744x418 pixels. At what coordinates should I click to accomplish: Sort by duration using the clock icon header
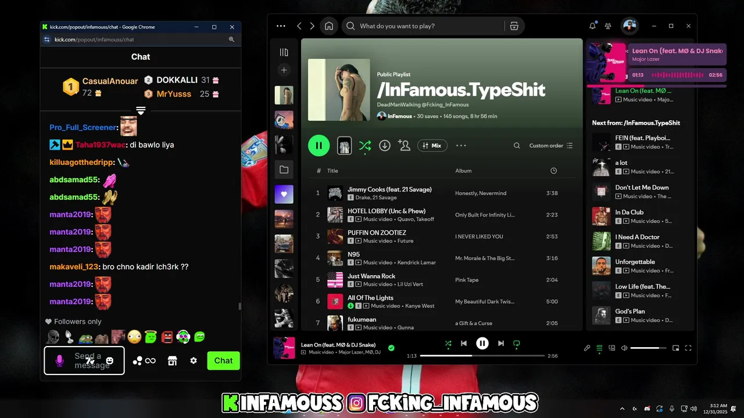[553, 171]
